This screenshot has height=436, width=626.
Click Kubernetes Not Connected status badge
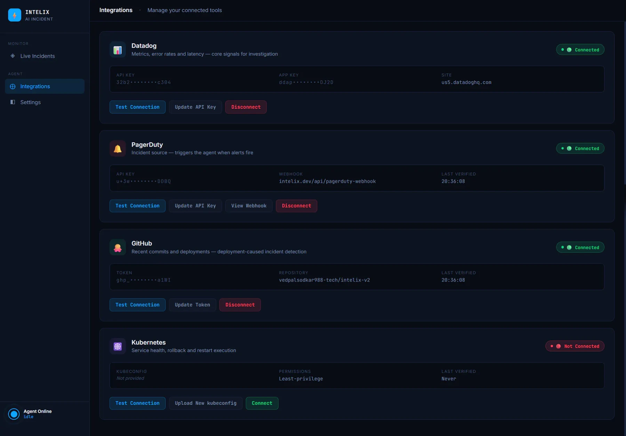[575, 346]
